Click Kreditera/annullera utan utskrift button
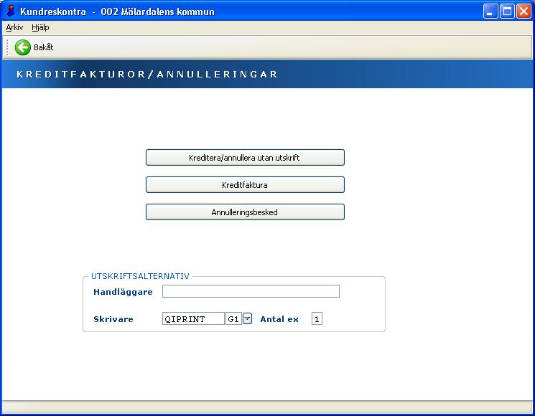535x416 pixels. 245,158
